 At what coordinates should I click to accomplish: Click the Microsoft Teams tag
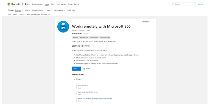click(x=105, y=37)
